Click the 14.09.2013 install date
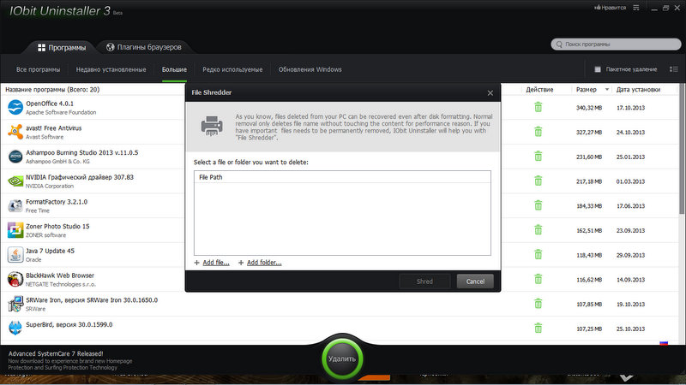This screenshot has height=385, width=686. [630, 280]
